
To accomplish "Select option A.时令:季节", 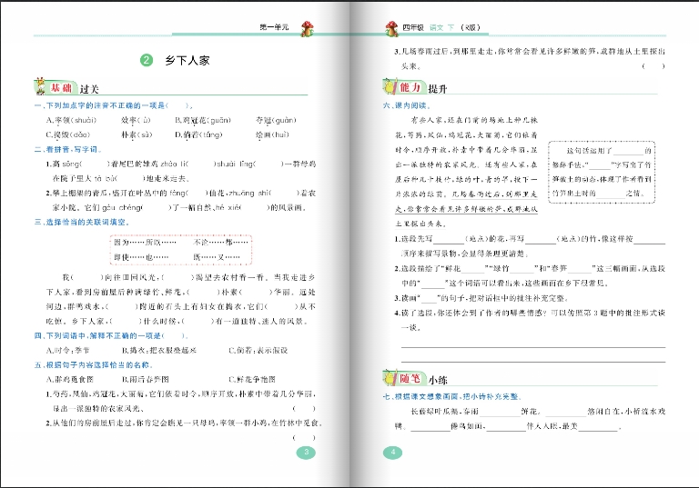I will coord(67,350).
